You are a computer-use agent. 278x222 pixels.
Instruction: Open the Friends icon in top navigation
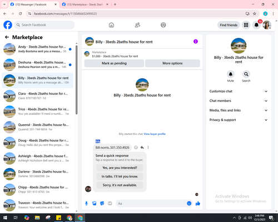pyautogui.click(x=137, y=25)
